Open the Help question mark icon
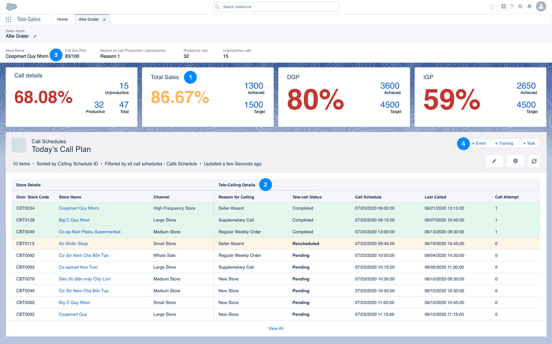This screenshot has width=552, height=344. tap(511, 7)
